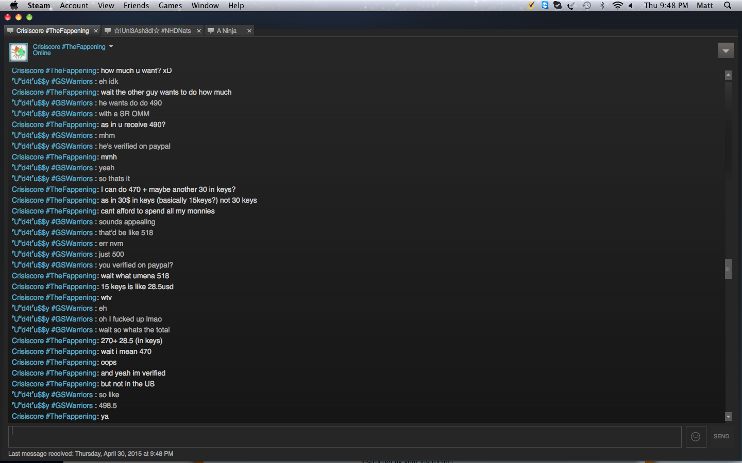Open Spotlight search magnifier
This screenshot has height=463, width=742.
point(728,6)
